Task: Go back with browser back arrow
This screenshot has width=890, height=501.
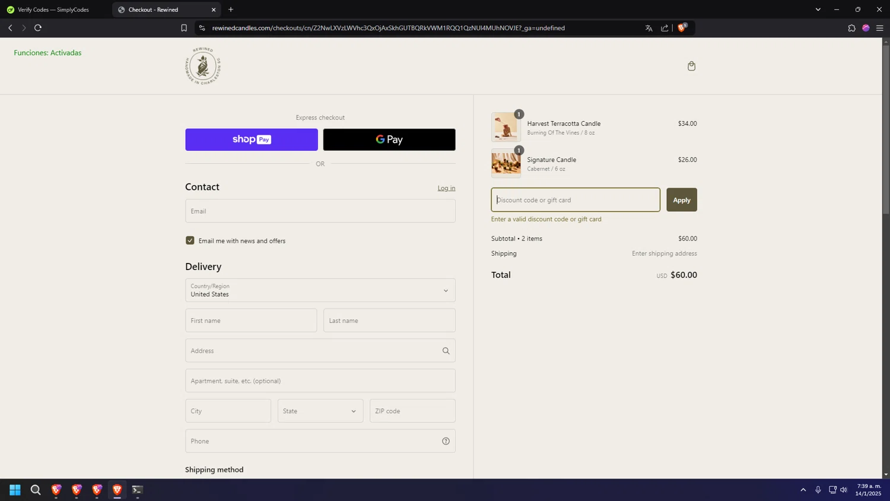Action: coord(10,28)
